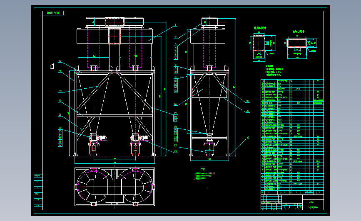Select the red rectangular outlet flange in the detail
Screen dimensions: 361x221
(x=297, y=43)
